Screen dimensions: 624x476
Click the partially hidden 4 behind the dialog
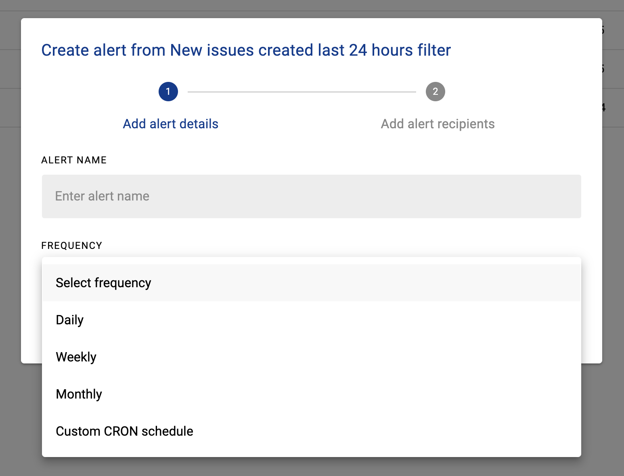click(x=604, y=108)
